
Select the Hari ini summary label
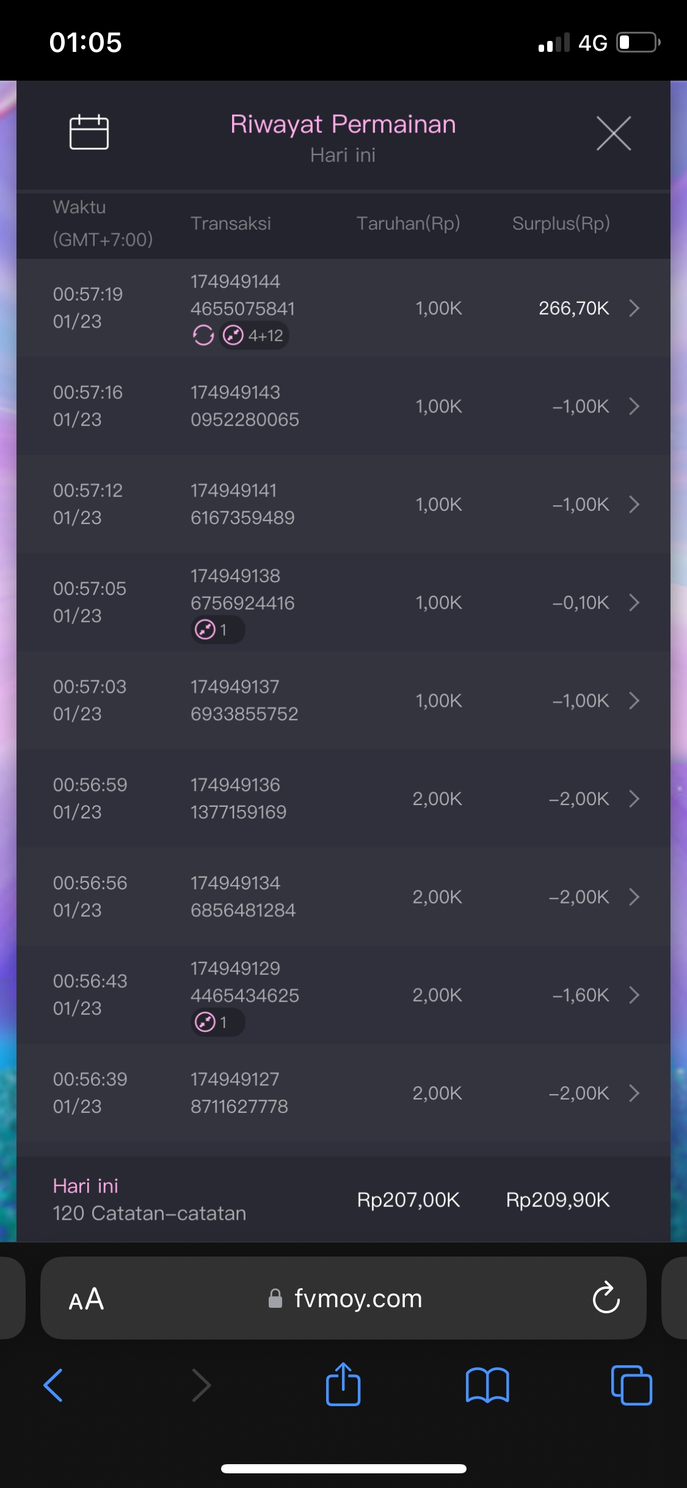tap(85, 1186)
